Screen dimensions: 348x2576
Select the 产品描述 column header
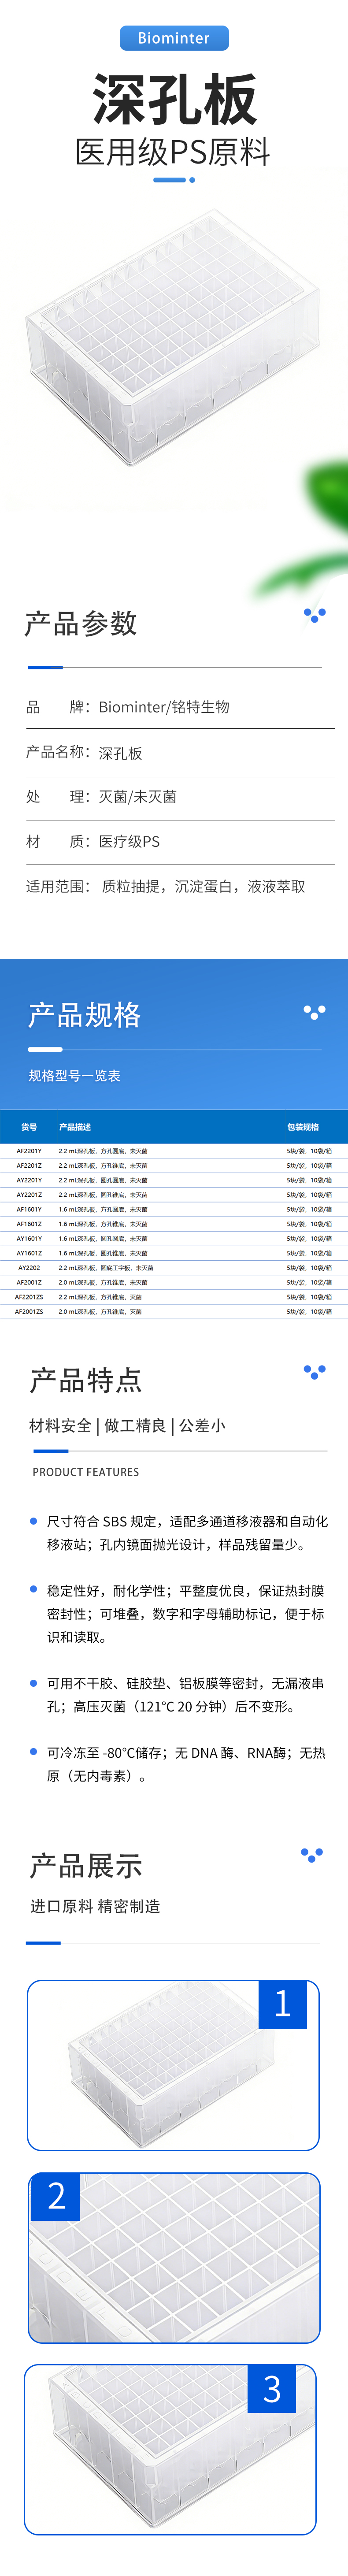point(75,1127)
